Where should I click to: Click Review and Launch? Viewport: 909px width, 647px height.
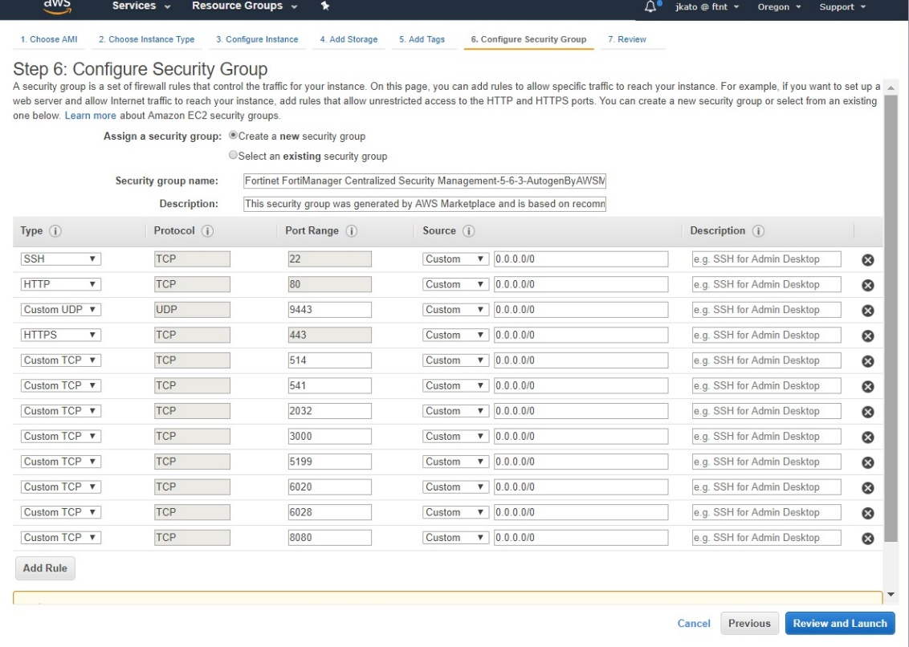(840, 623)
